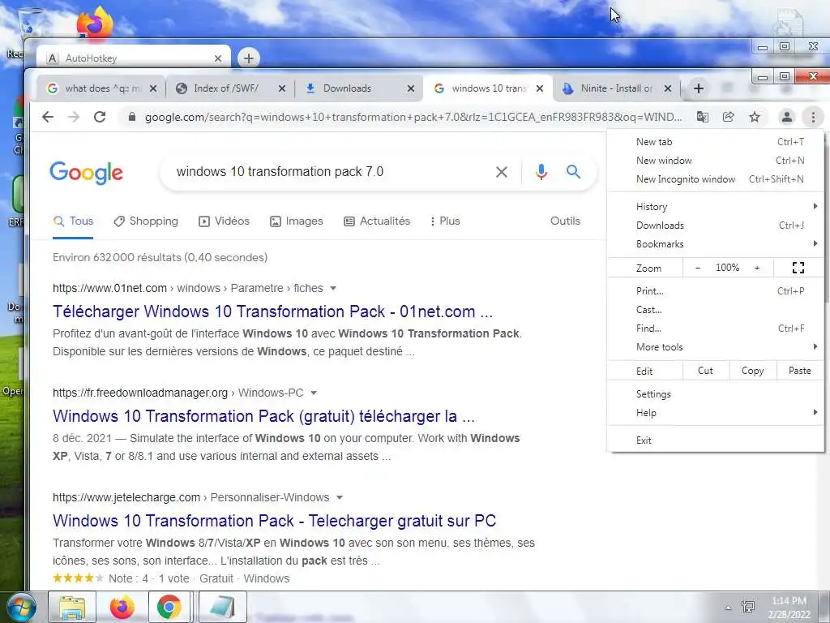Switch to the 'what does ^q::' tab
Screen dimensions: 830x623
(101, 88)
